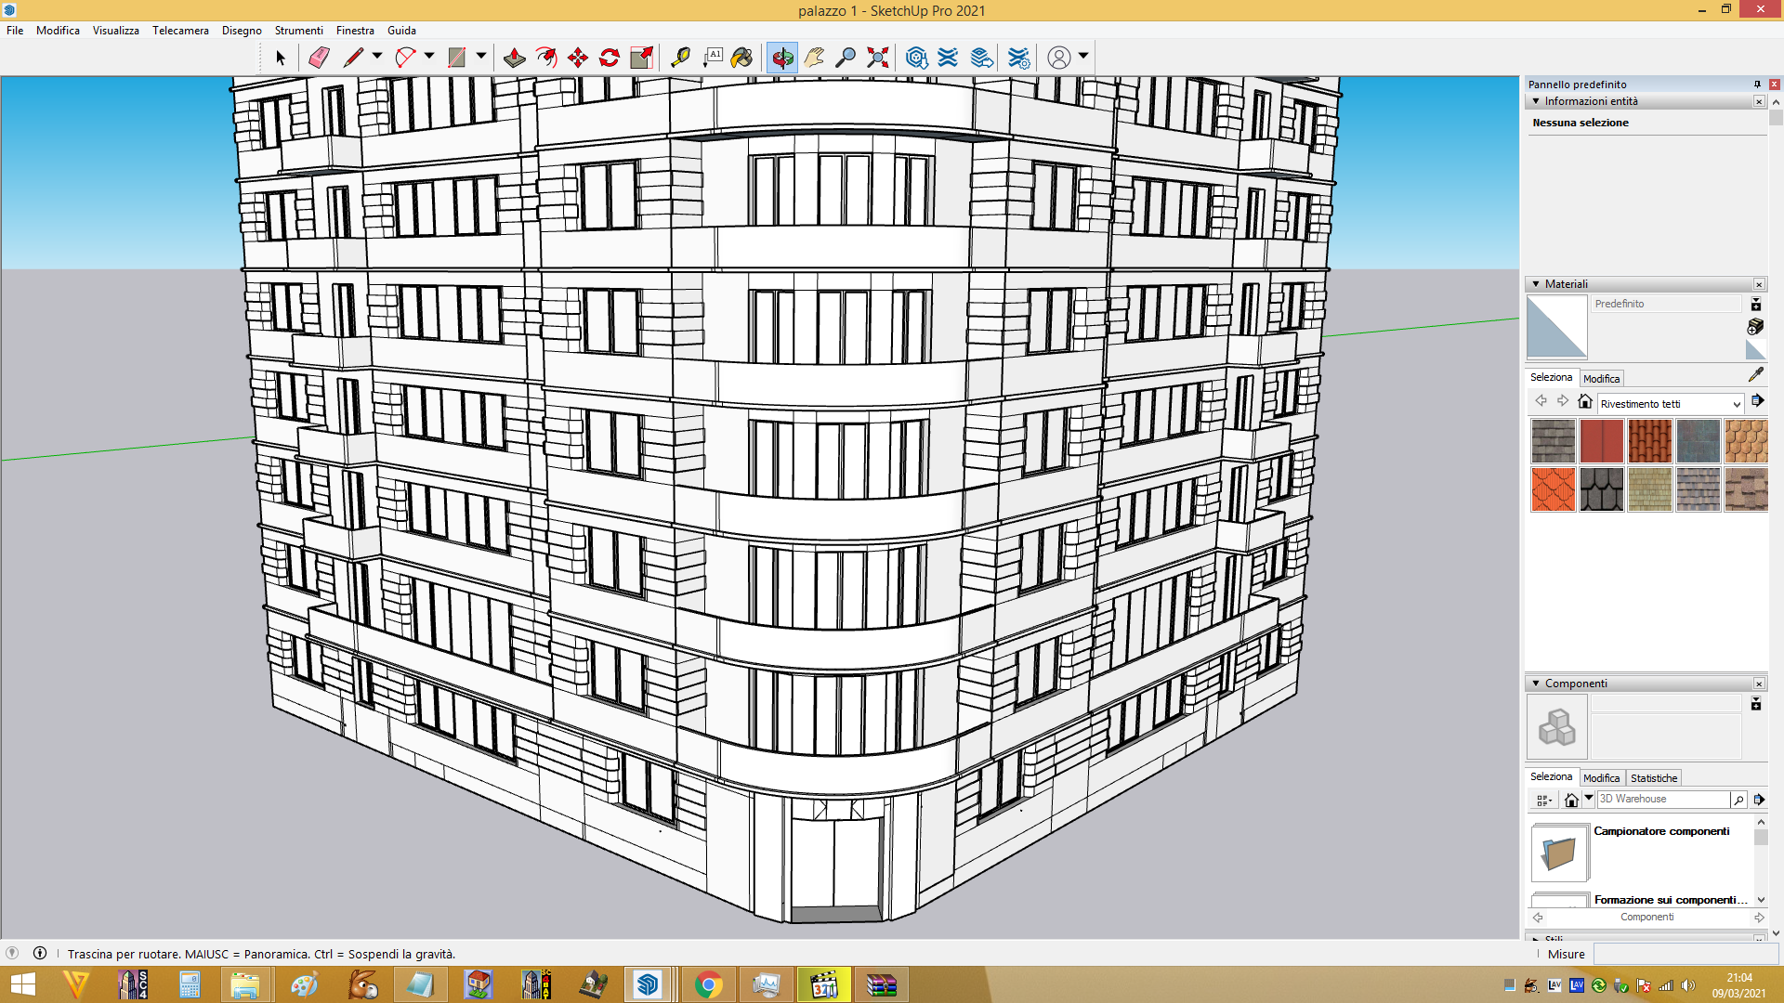Screen dimensions: 1784x1003
Task: Go to materials home library
Action: [1585, 401]
